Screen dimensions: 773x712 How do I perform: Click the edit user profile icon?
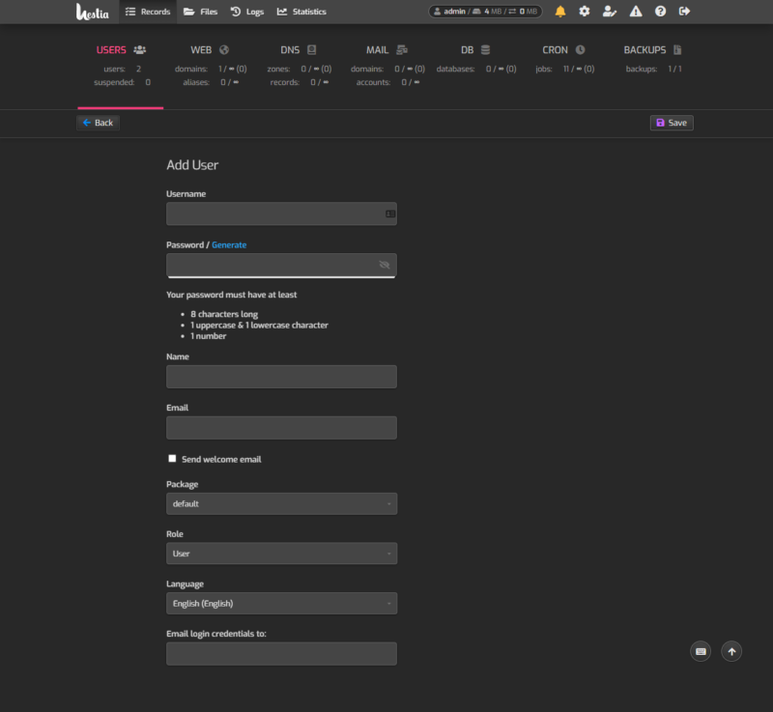609,12
